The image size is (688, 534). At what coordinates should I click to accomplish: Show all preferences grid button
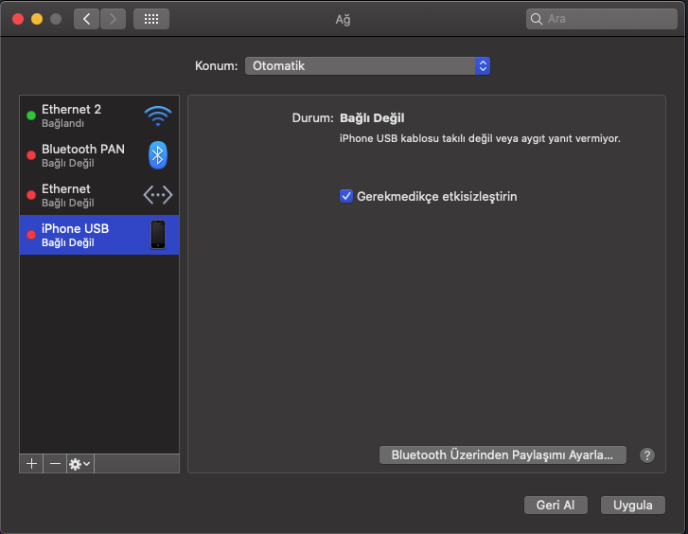(x=150, y=19)
